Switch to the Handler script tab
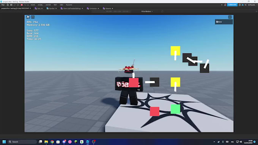 [51, 8]
